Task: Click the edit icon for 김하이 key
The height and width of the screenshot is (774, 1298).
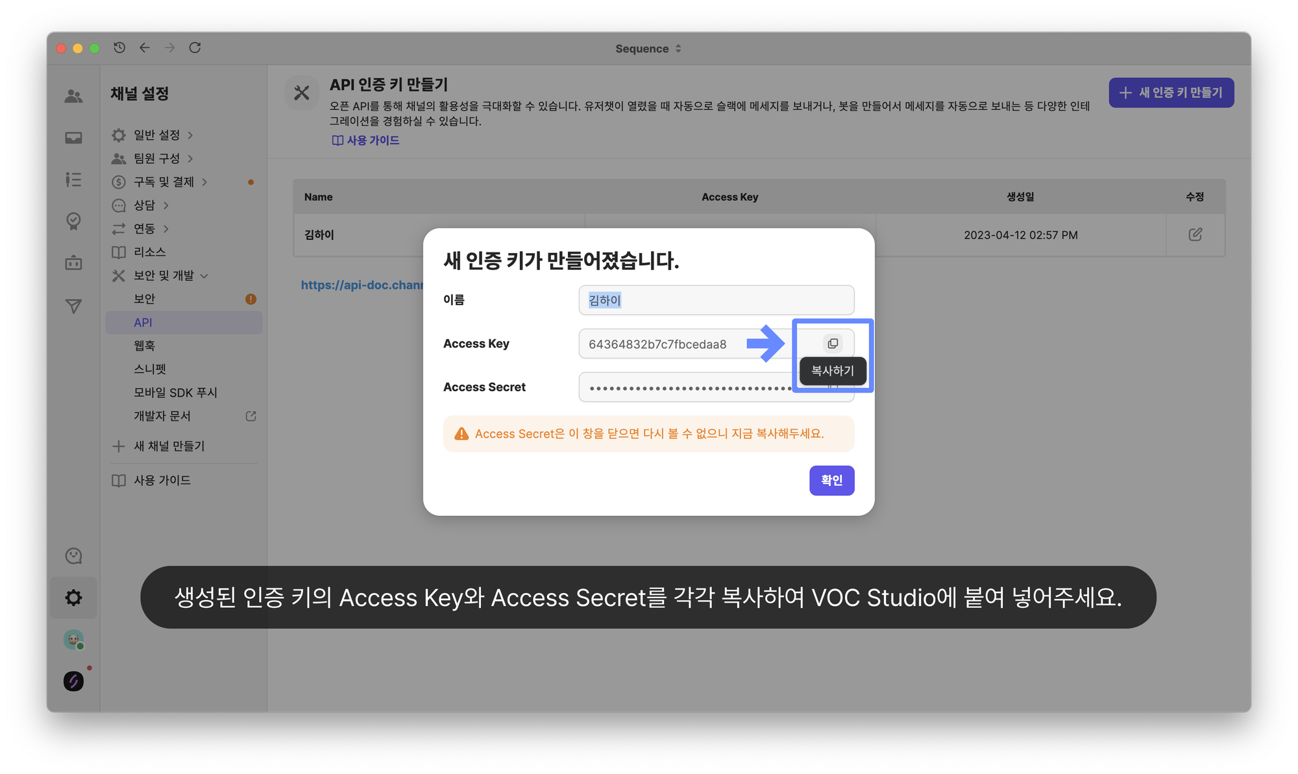Action: pyautogui.click(x=1195, y=235)
